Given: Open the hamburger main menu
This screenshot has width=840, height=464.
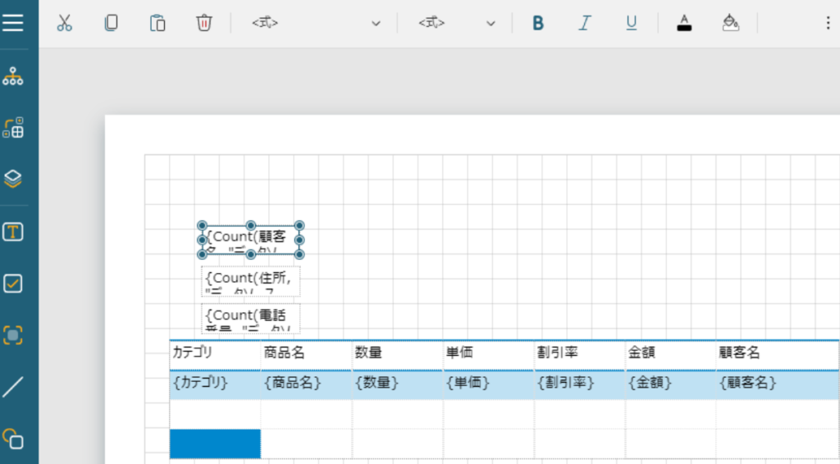Looking at the screenshot, I should pyautogui.click(x=13, y=22).
